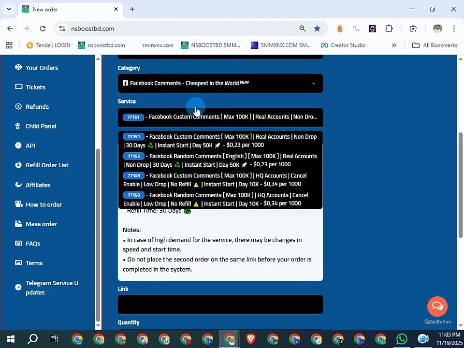Collapse the Service dropdown showing 77151
The width and height of the screenshot is (464, 348).
click(x=220, y=117)
